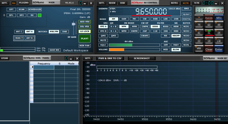Image resolution: width=228 pixels, height=124 pixels.
Task: Enable DIGITAL mode
Action: tap(186, 19)
